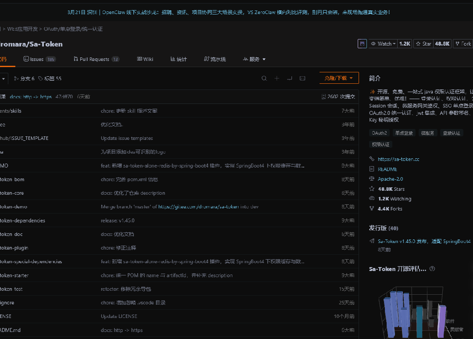
Task: Open the 克隆/下载 dropdown button
Action: 339,78
